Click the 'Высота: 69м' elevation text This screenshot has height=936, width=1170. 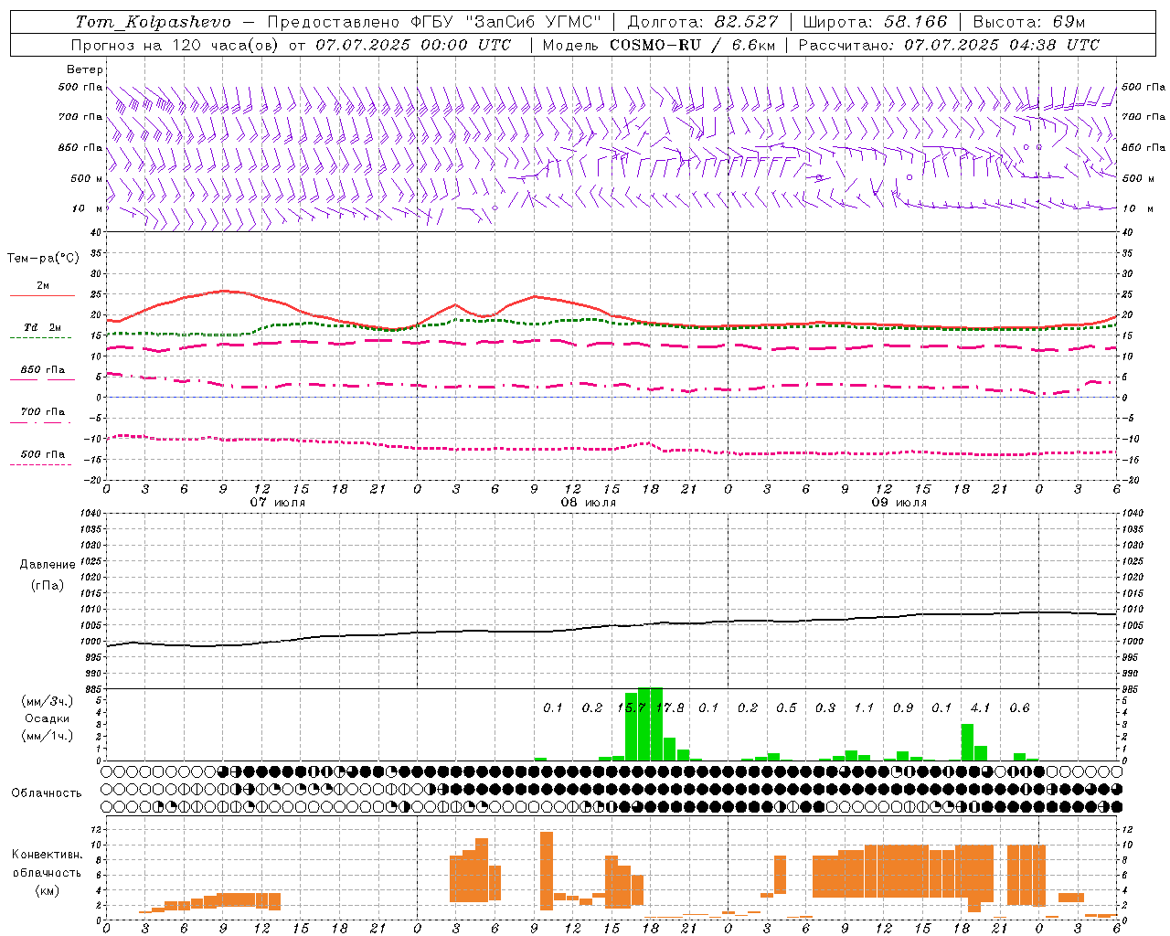coord(1028,22)
